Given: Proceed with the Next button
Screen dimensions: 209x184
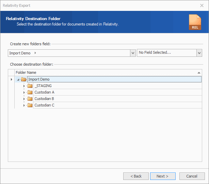Looking at the screenshot, I should coord(163,176).
